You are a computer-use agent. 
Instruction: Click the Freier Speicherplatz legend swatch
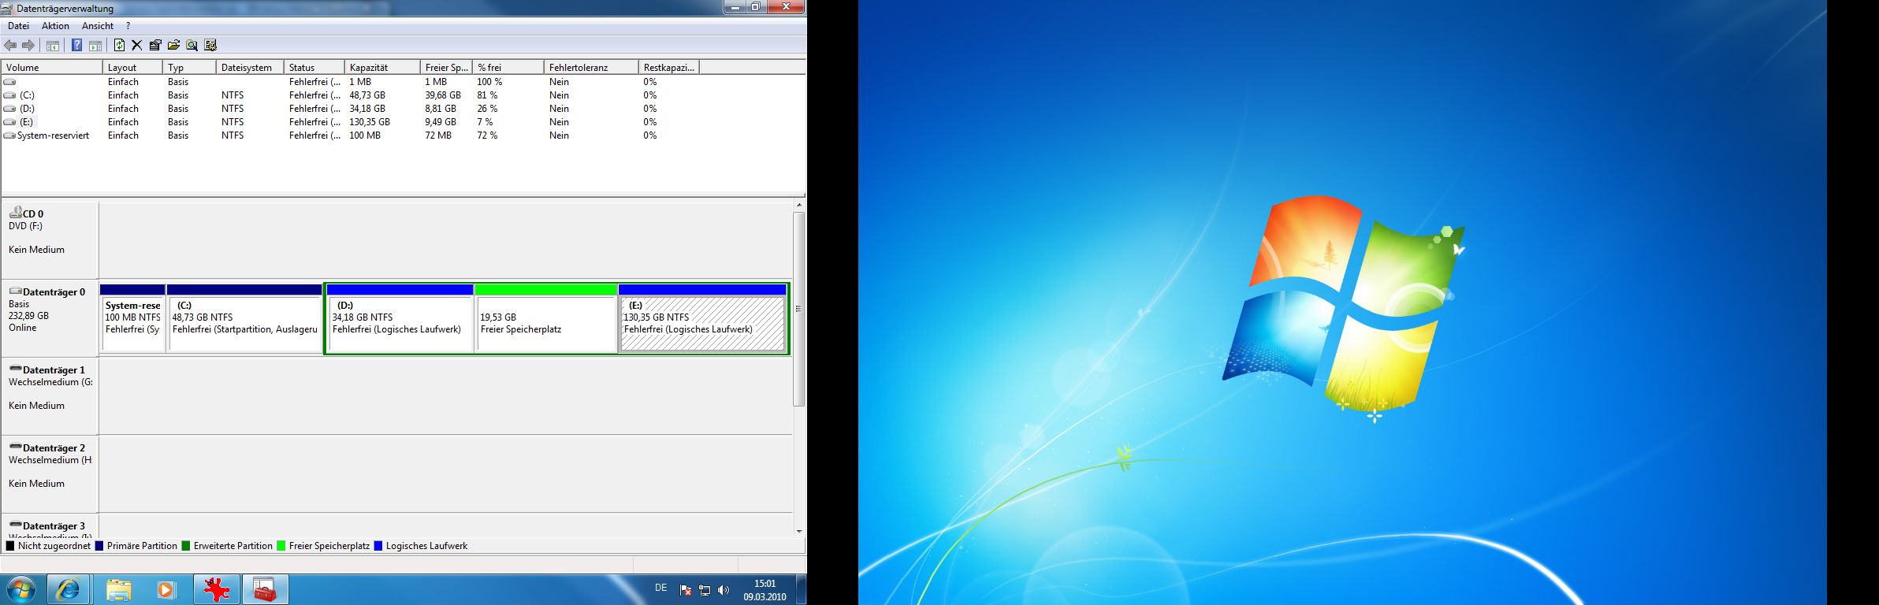pos(281,546)
